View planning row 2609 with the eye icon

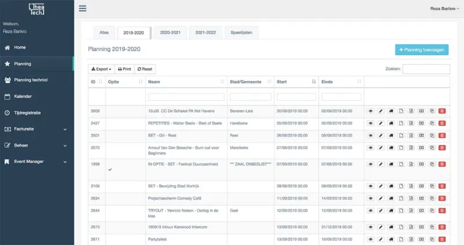371,111
